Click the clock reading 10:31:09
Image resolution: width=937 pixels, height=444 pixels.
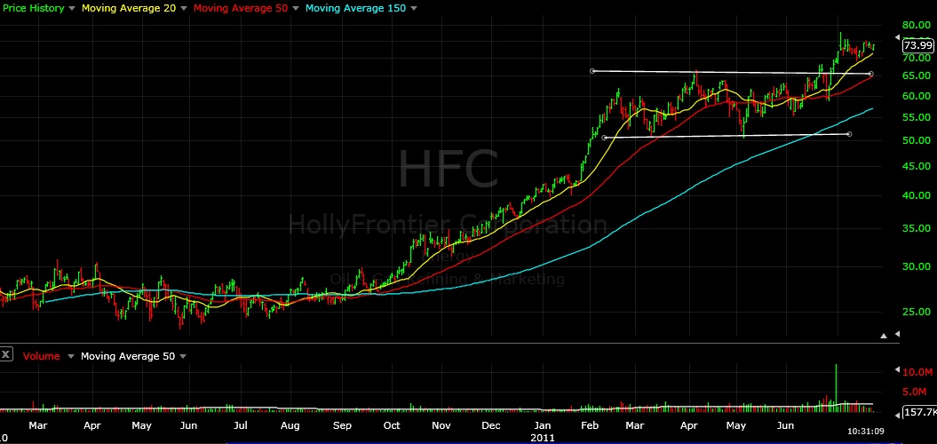point(865,431)
